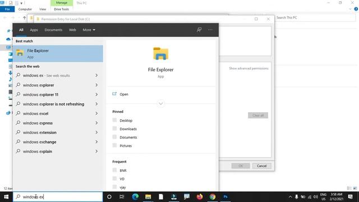Click Open under File Explorer preview
This screenshot has width=359, height=202.
click(123, 94)
